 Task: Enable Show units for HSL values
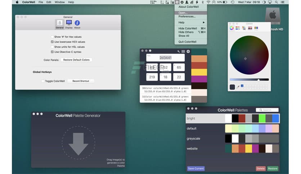[52, 47]
